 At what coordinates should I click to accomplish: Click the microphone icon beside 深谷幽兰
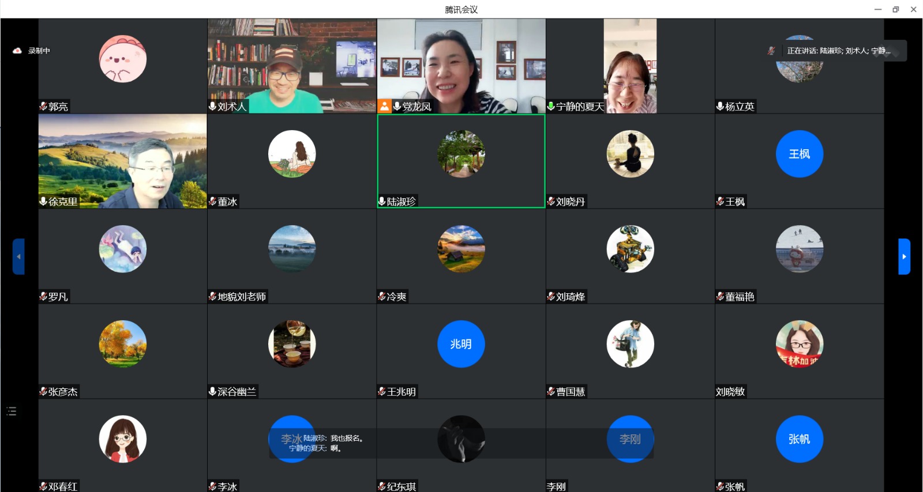point(213,392)
